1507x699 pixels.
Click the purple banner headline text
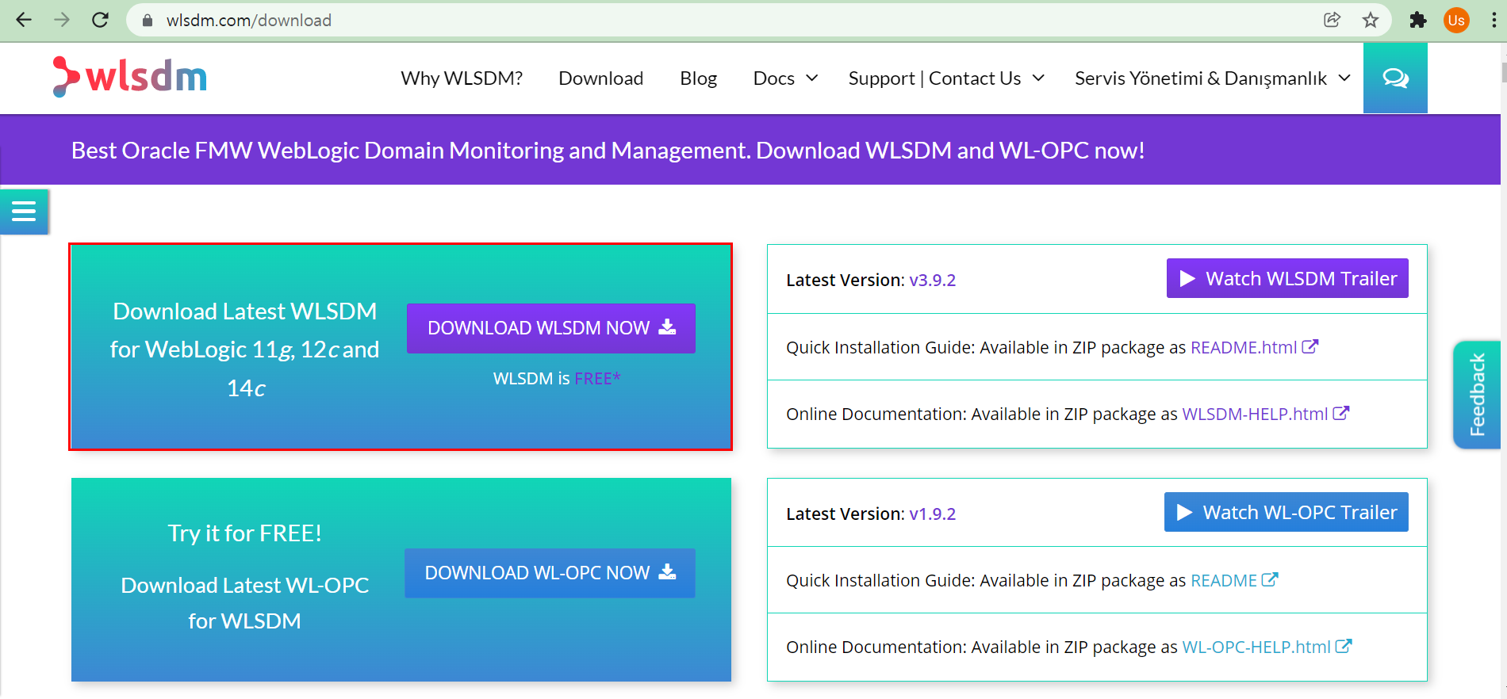pos(608,151)
